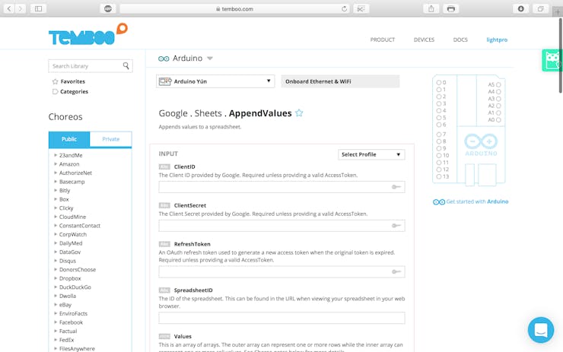Click the globe extension icon in the toolbar
Screen dimensions: 563x352
pyautogui.click(x=108, y=8)
